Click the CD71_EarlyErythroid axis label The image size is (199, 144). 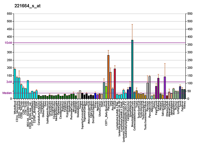tap(106, 111)
